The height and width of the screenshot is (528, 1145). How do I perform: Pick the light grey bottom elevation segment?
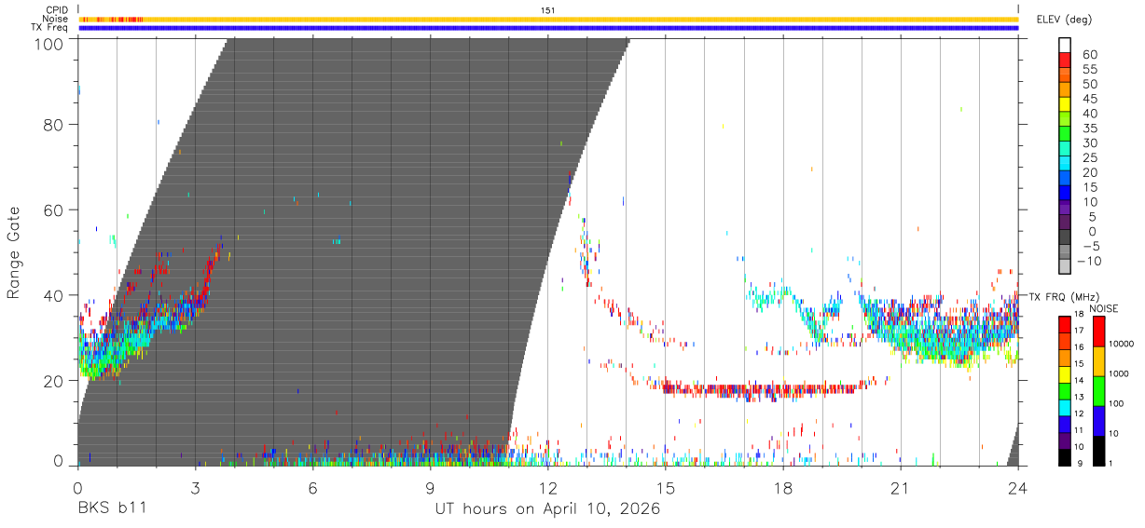[x=1065, y=267]
